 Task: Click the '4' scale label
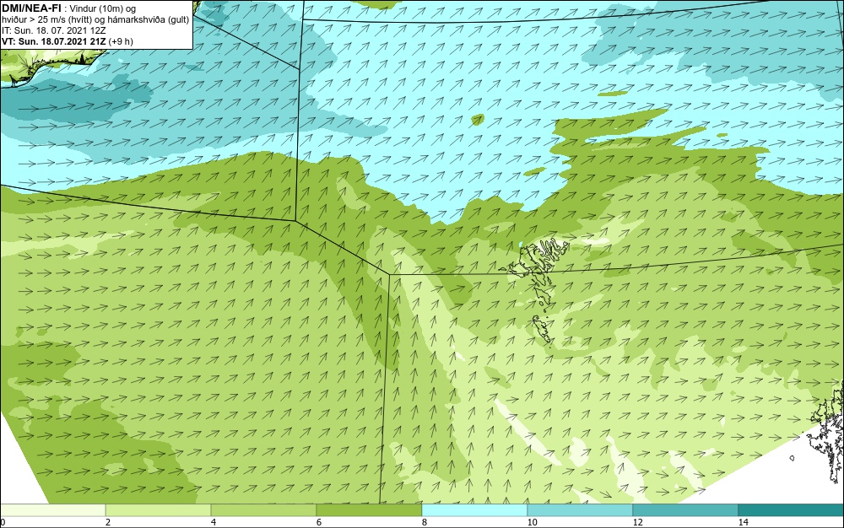(x=214, y=522)
